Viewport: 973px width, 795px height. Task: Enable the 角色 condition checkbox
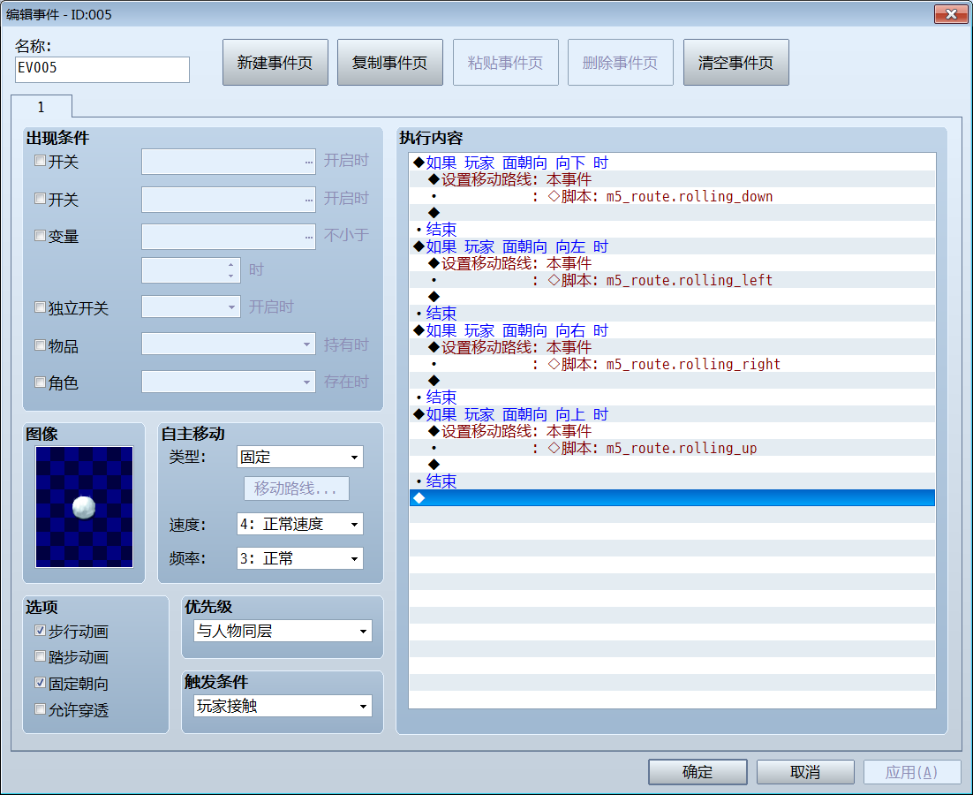click(x=41, y=382)
